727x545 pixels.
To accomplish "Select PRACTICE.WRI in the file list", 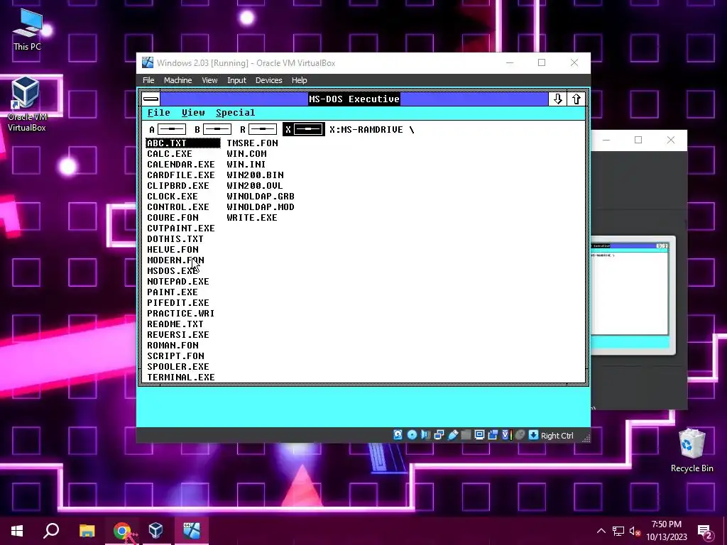I will (181, 314).
